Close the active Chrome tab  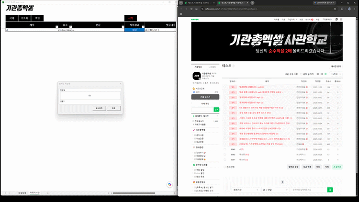tap(247, 3)
